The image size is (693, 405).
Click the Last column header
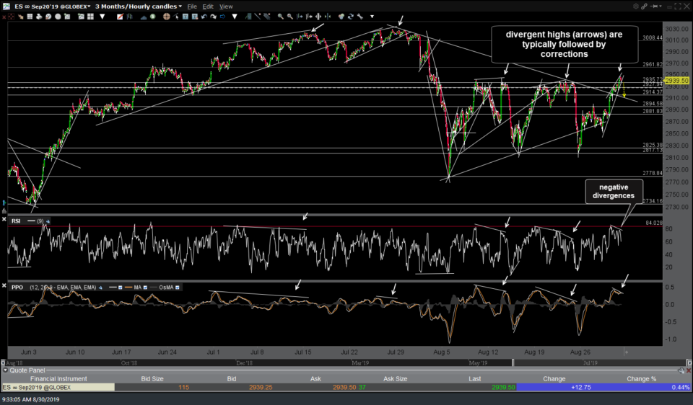point(475,378)
